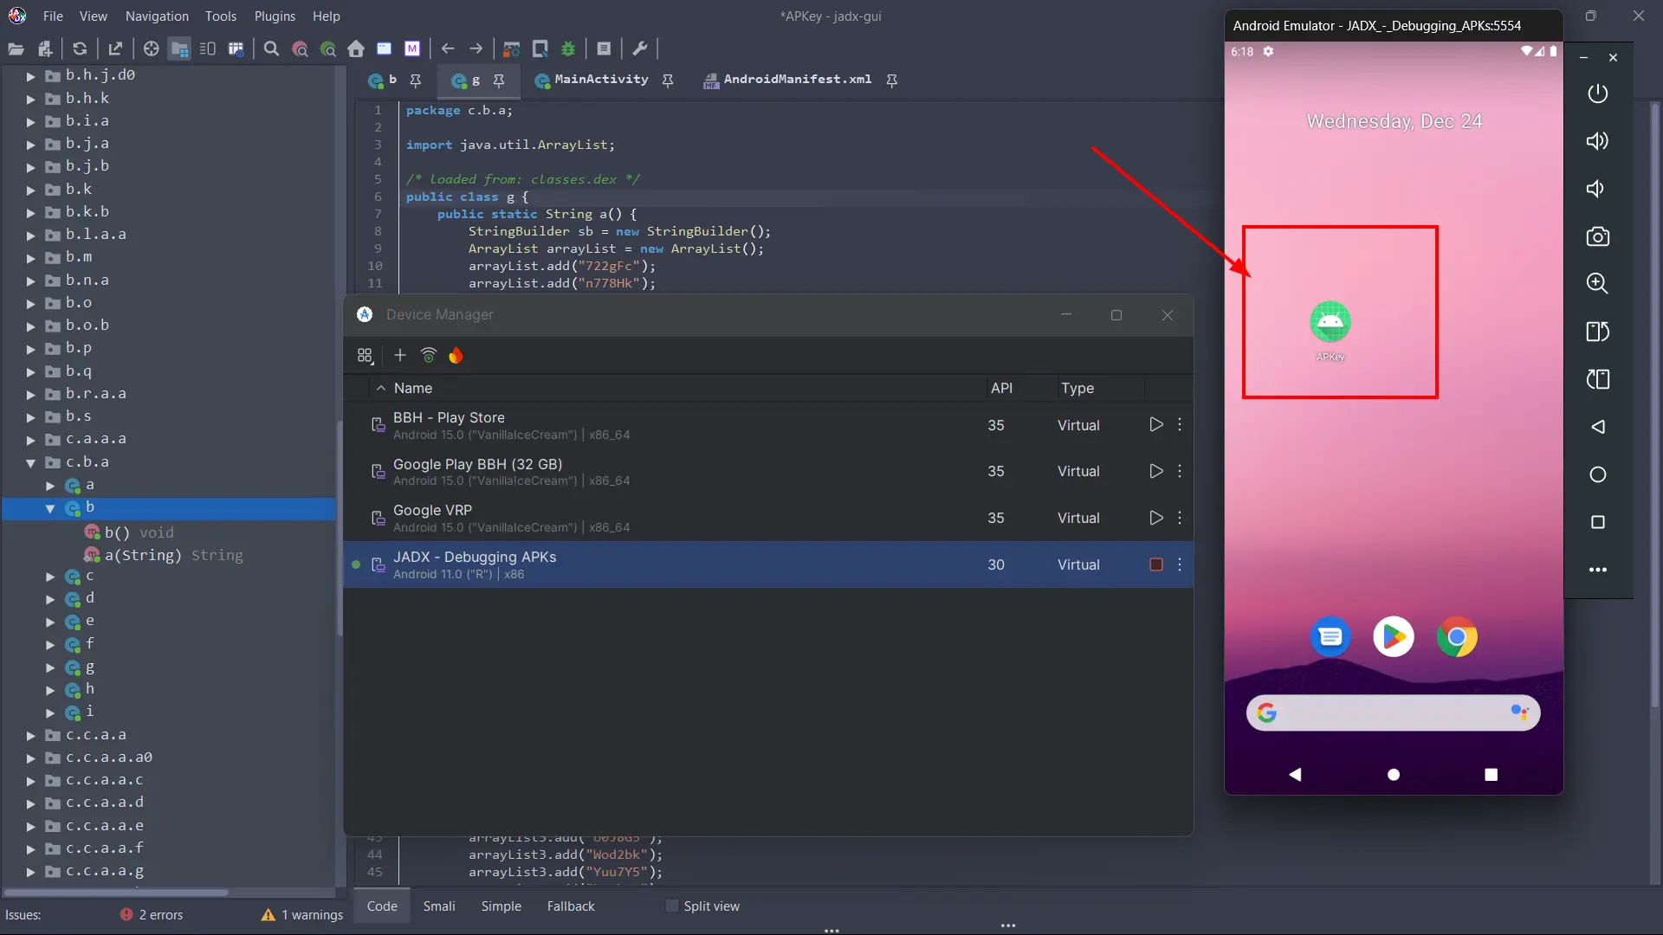The width and height of the screenshot is (1663, 935).
Task: Click the home start page icon
Action: pyautogui.click(x=356, y=49)
